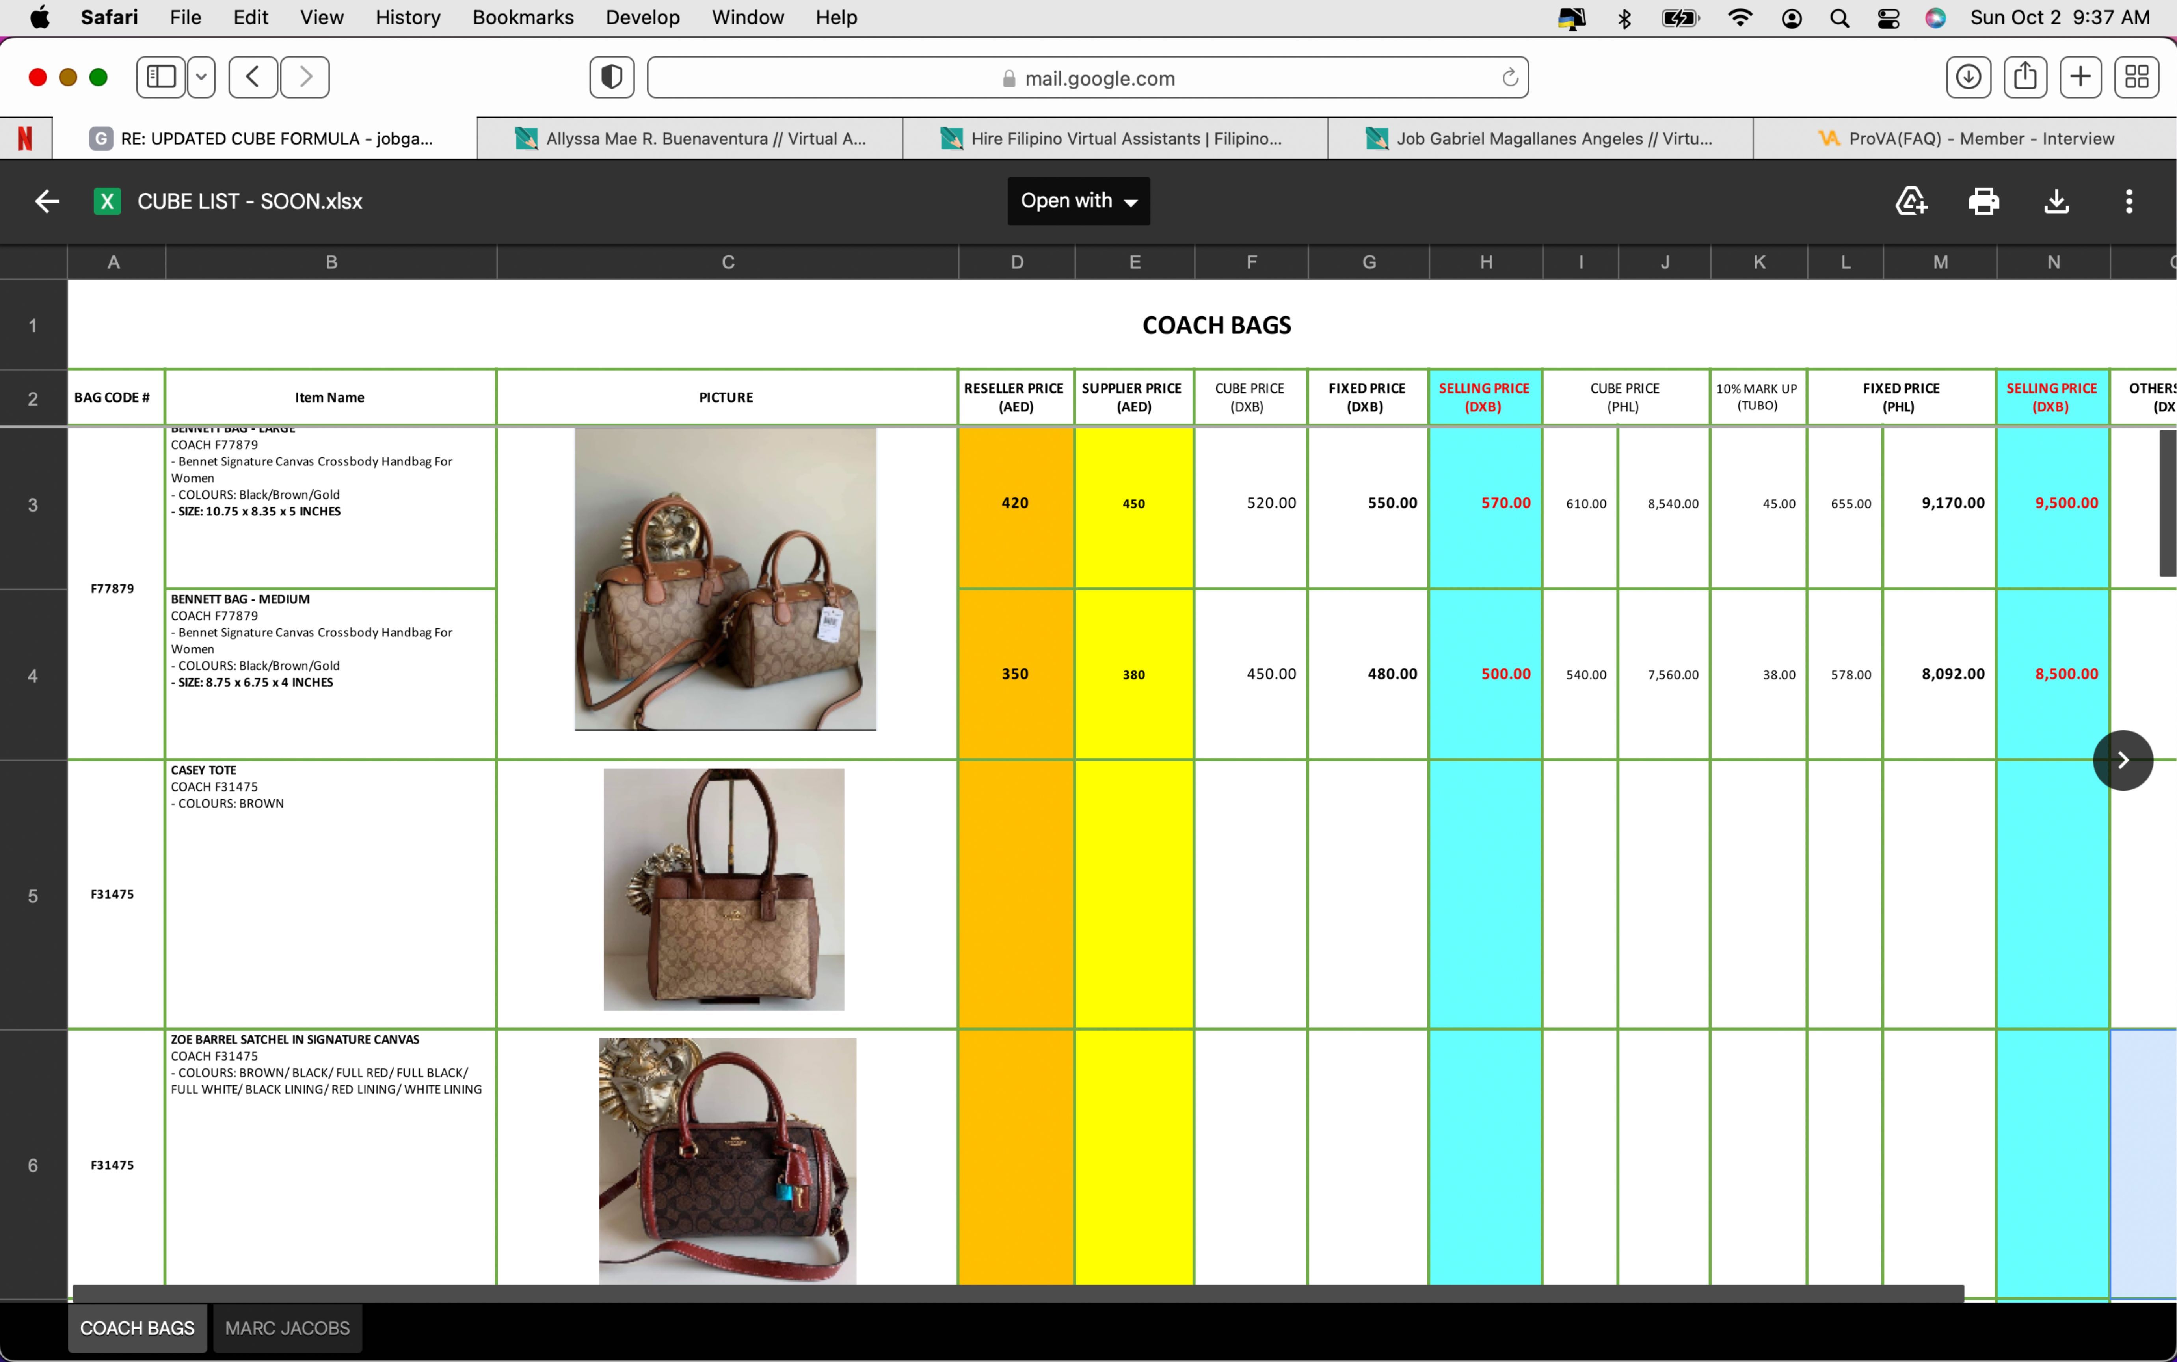The height and width of the screenshot is (1362, 2177).
Task: Go to next attachment with right chevron
Action: tap(2123, 760)
